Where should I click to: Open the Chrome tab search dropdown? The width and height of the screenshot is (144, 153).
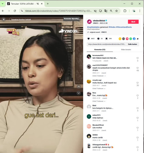click(2, 4)
